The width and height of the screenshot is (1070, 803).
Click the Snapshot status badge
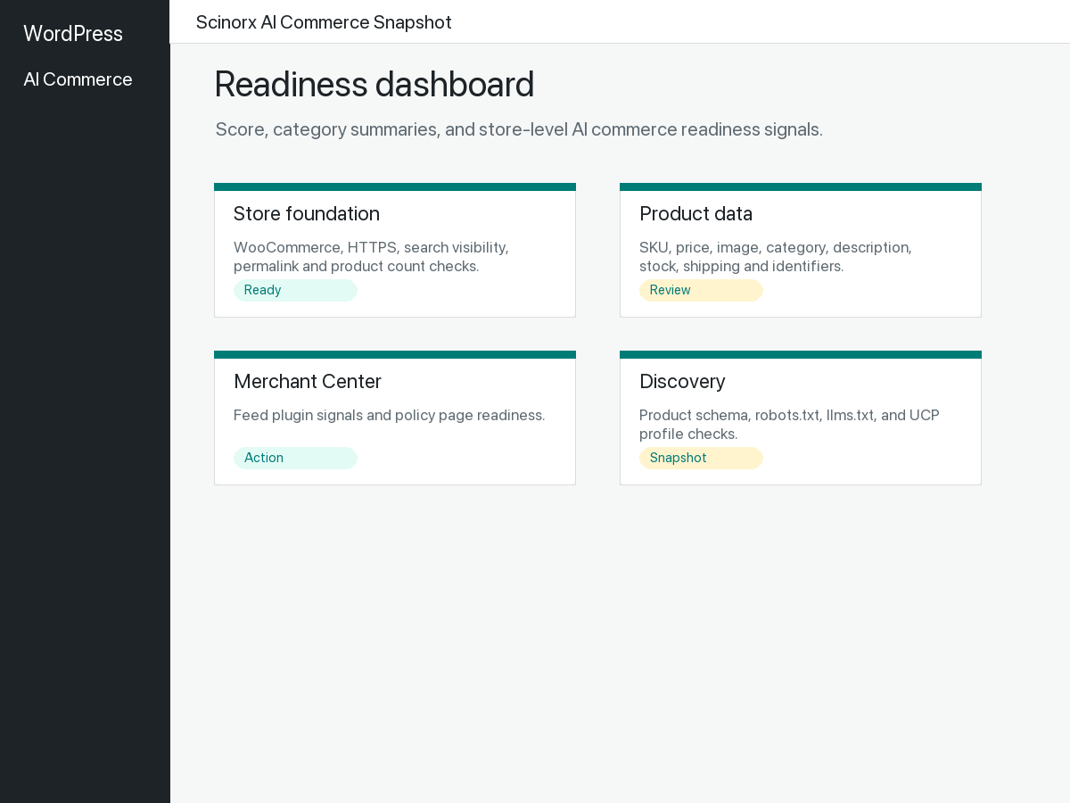pyautogui.click(x=701, y=458)
